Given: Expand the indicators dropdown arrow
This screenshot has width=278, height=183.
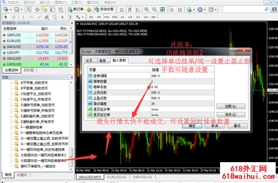Looking at the screenshot, I should coord(194,10).
